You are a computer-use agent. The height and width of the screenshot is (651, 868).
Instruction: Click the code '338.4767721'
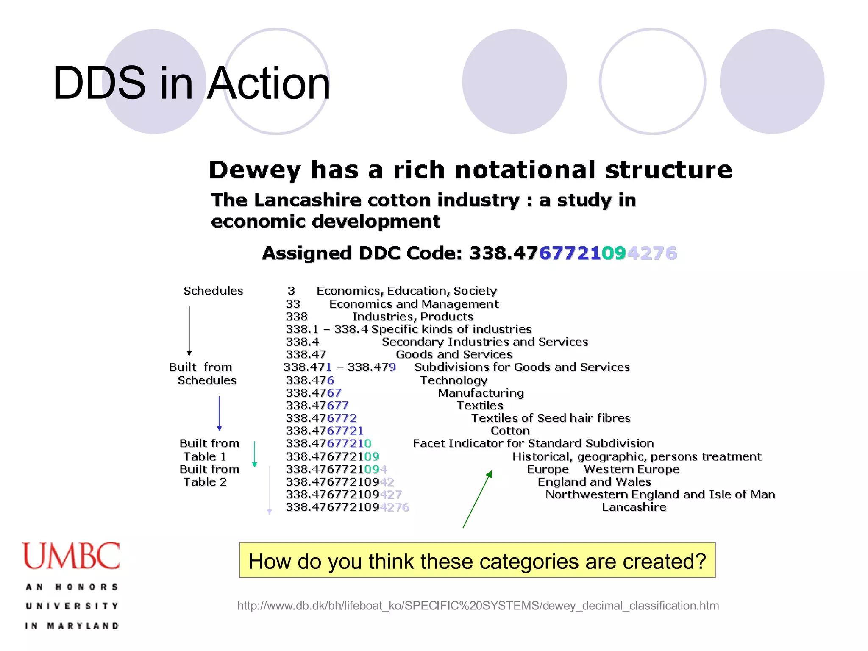tap(325, 431)
